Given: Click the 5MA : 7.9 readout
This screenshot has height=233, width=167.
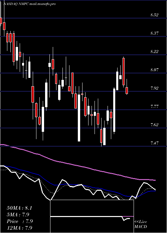Looking at the screenshot, I should click(x=18, y=215).
